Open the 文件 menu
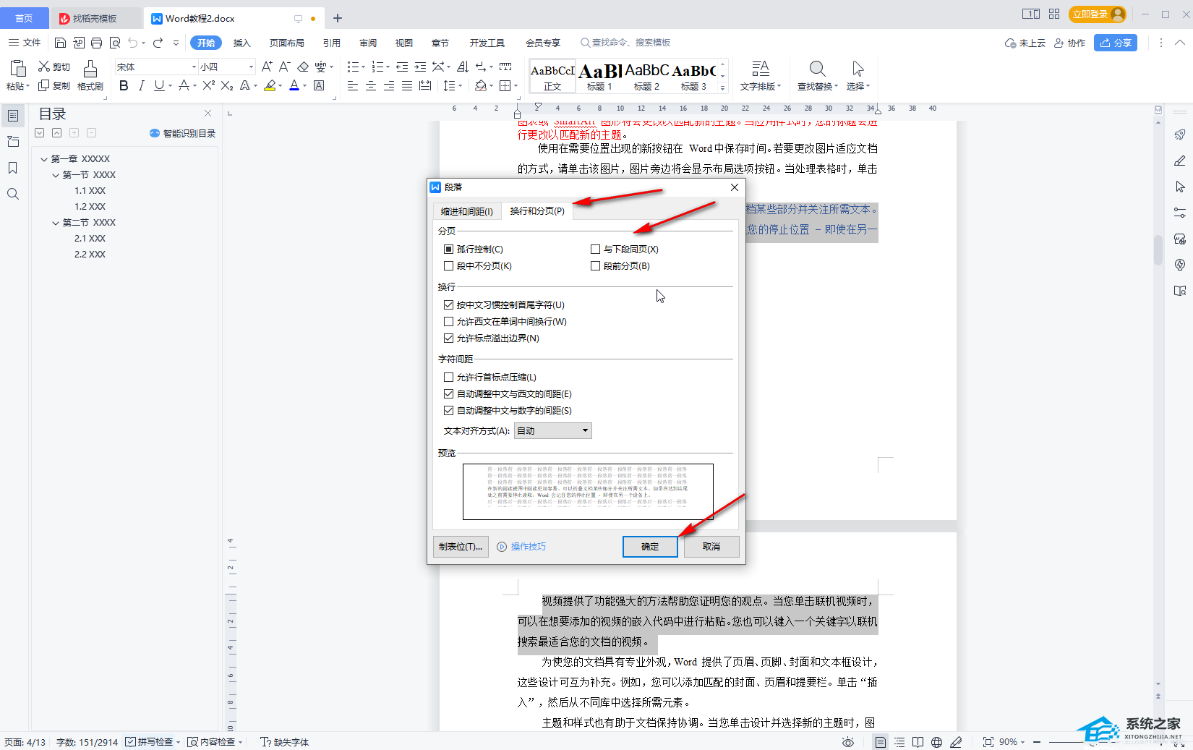The image size is (1193, 750). (x=25, y=43)
